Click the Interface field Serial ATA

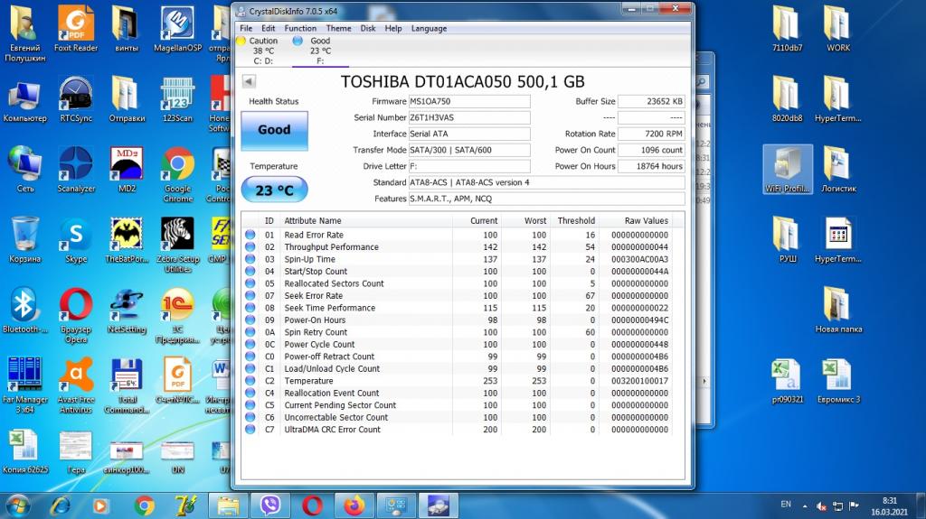point(469,134)
